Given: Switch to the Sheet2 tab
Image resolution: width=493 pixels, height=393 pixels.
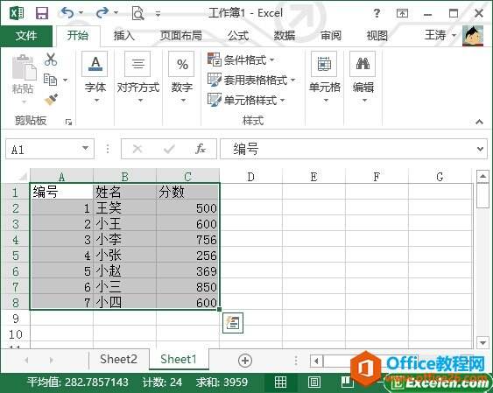Looking at the screenshot, I should pyautogui.click(x=118, y=359).
